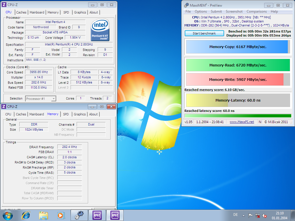Open MaxxMEM Help menu
Viewport: 295px width, 221px height.
click(274, 12)
